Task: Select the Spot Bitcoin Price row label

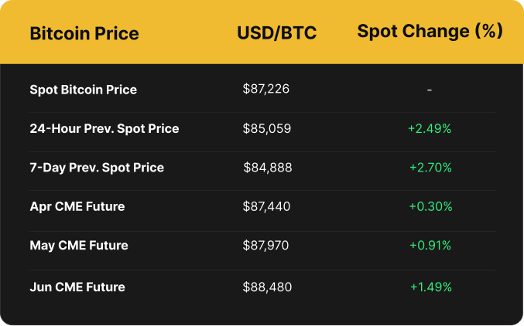Action: tap(83, 90)
